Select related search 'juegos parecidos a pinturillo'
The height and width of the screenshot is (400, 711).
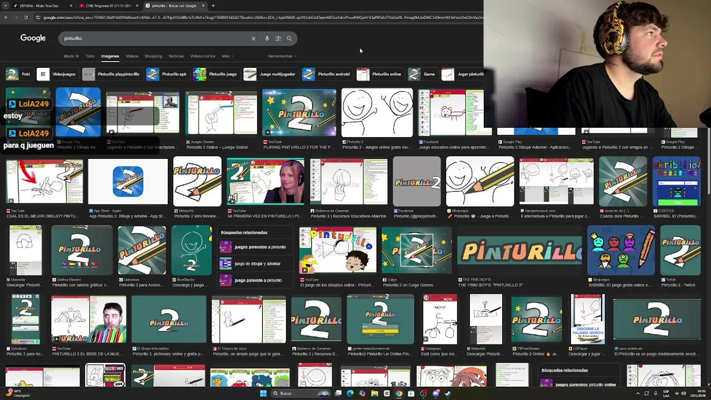(254, 247)
